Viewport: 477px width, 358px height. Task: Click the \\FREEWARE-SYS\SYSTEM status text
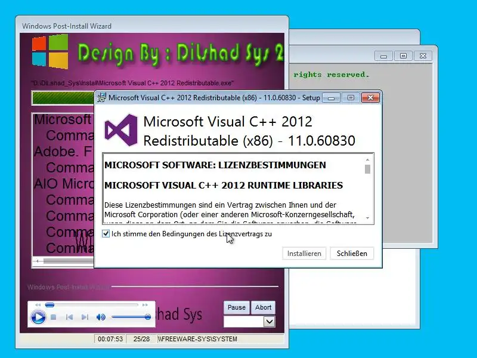[x=197, y=339]
